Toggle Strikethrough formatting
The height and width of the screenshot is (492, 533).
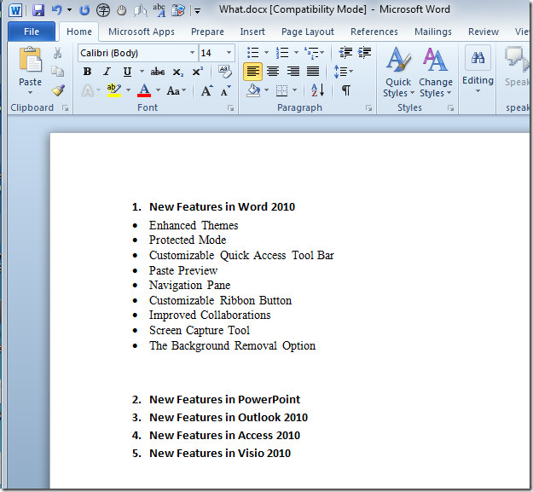[158, 72]
